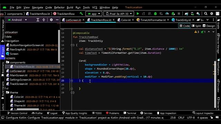Click the editor vertical scrollbar
The image size is (221, 124).
pos(215,84)
